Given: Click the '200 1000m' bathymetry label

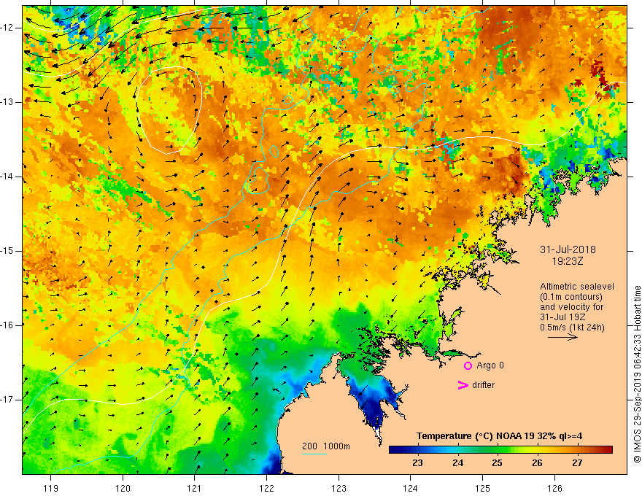Looking at the screenshot, I should 326,446.
